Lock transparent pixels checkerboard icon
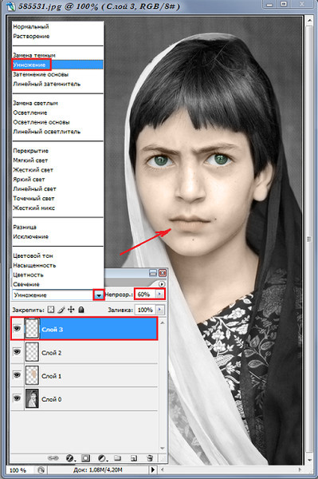 [x=51, y=310]
